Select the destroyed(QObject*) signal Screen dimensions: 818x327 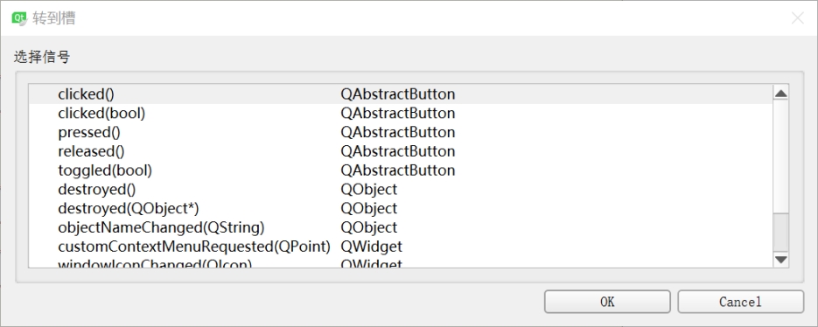(401, 209)
